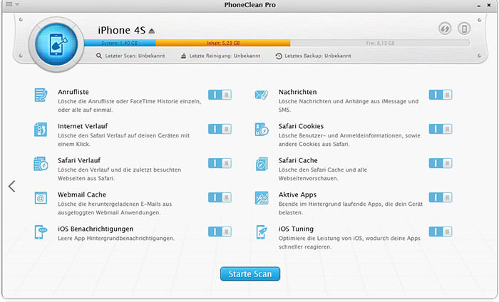Click the Anrufliste heading
Image resolution: width=499 pixels, height=302 pixels.
coord(73,92)
